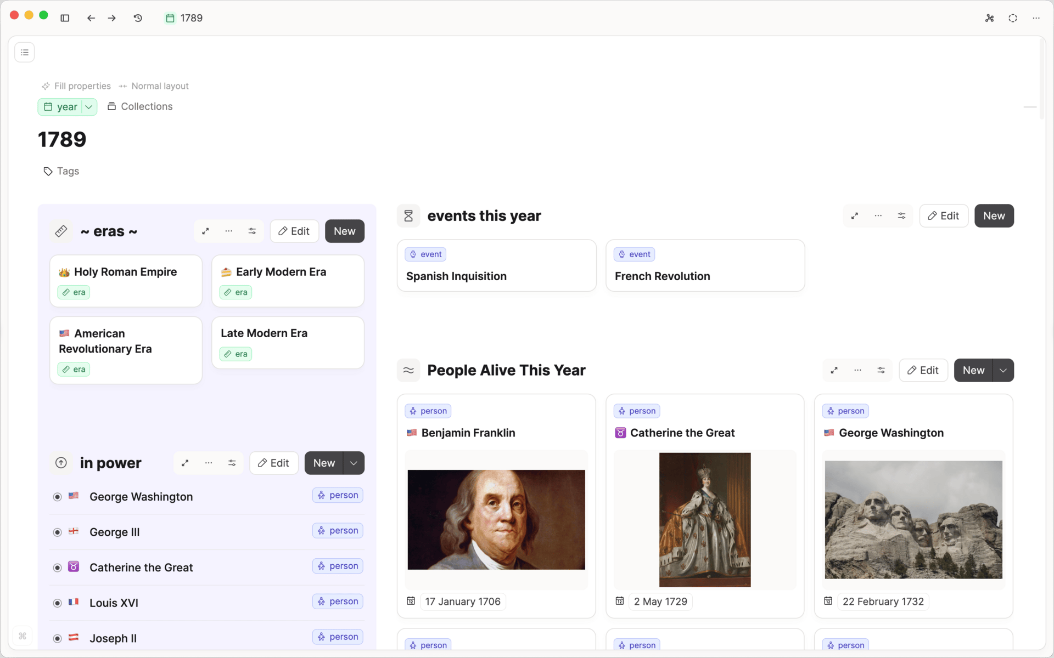Expand the New dropdown in People Alive This Year
1054x658 pixels.
[1003, 371]
